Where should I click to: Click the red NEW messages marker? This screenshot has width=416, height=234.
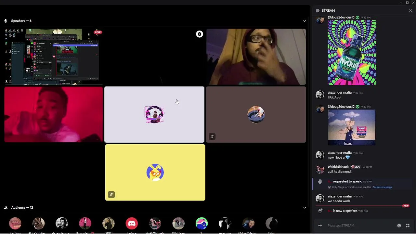pos(406,206)
